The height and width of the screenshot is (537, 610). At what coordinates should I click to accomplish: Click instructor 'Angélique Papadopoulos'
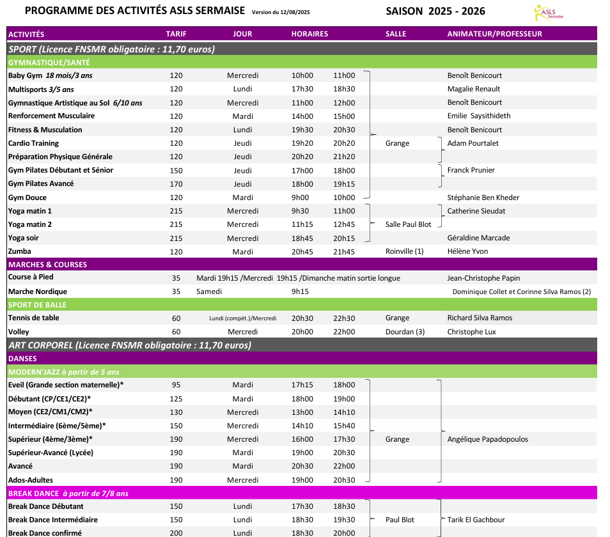tap(487, 439)
